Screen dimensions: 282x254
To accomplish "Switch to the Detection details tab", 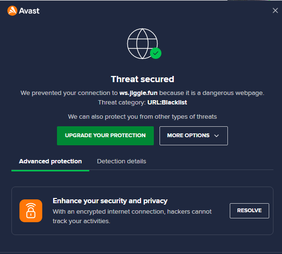I will (122, 161).
